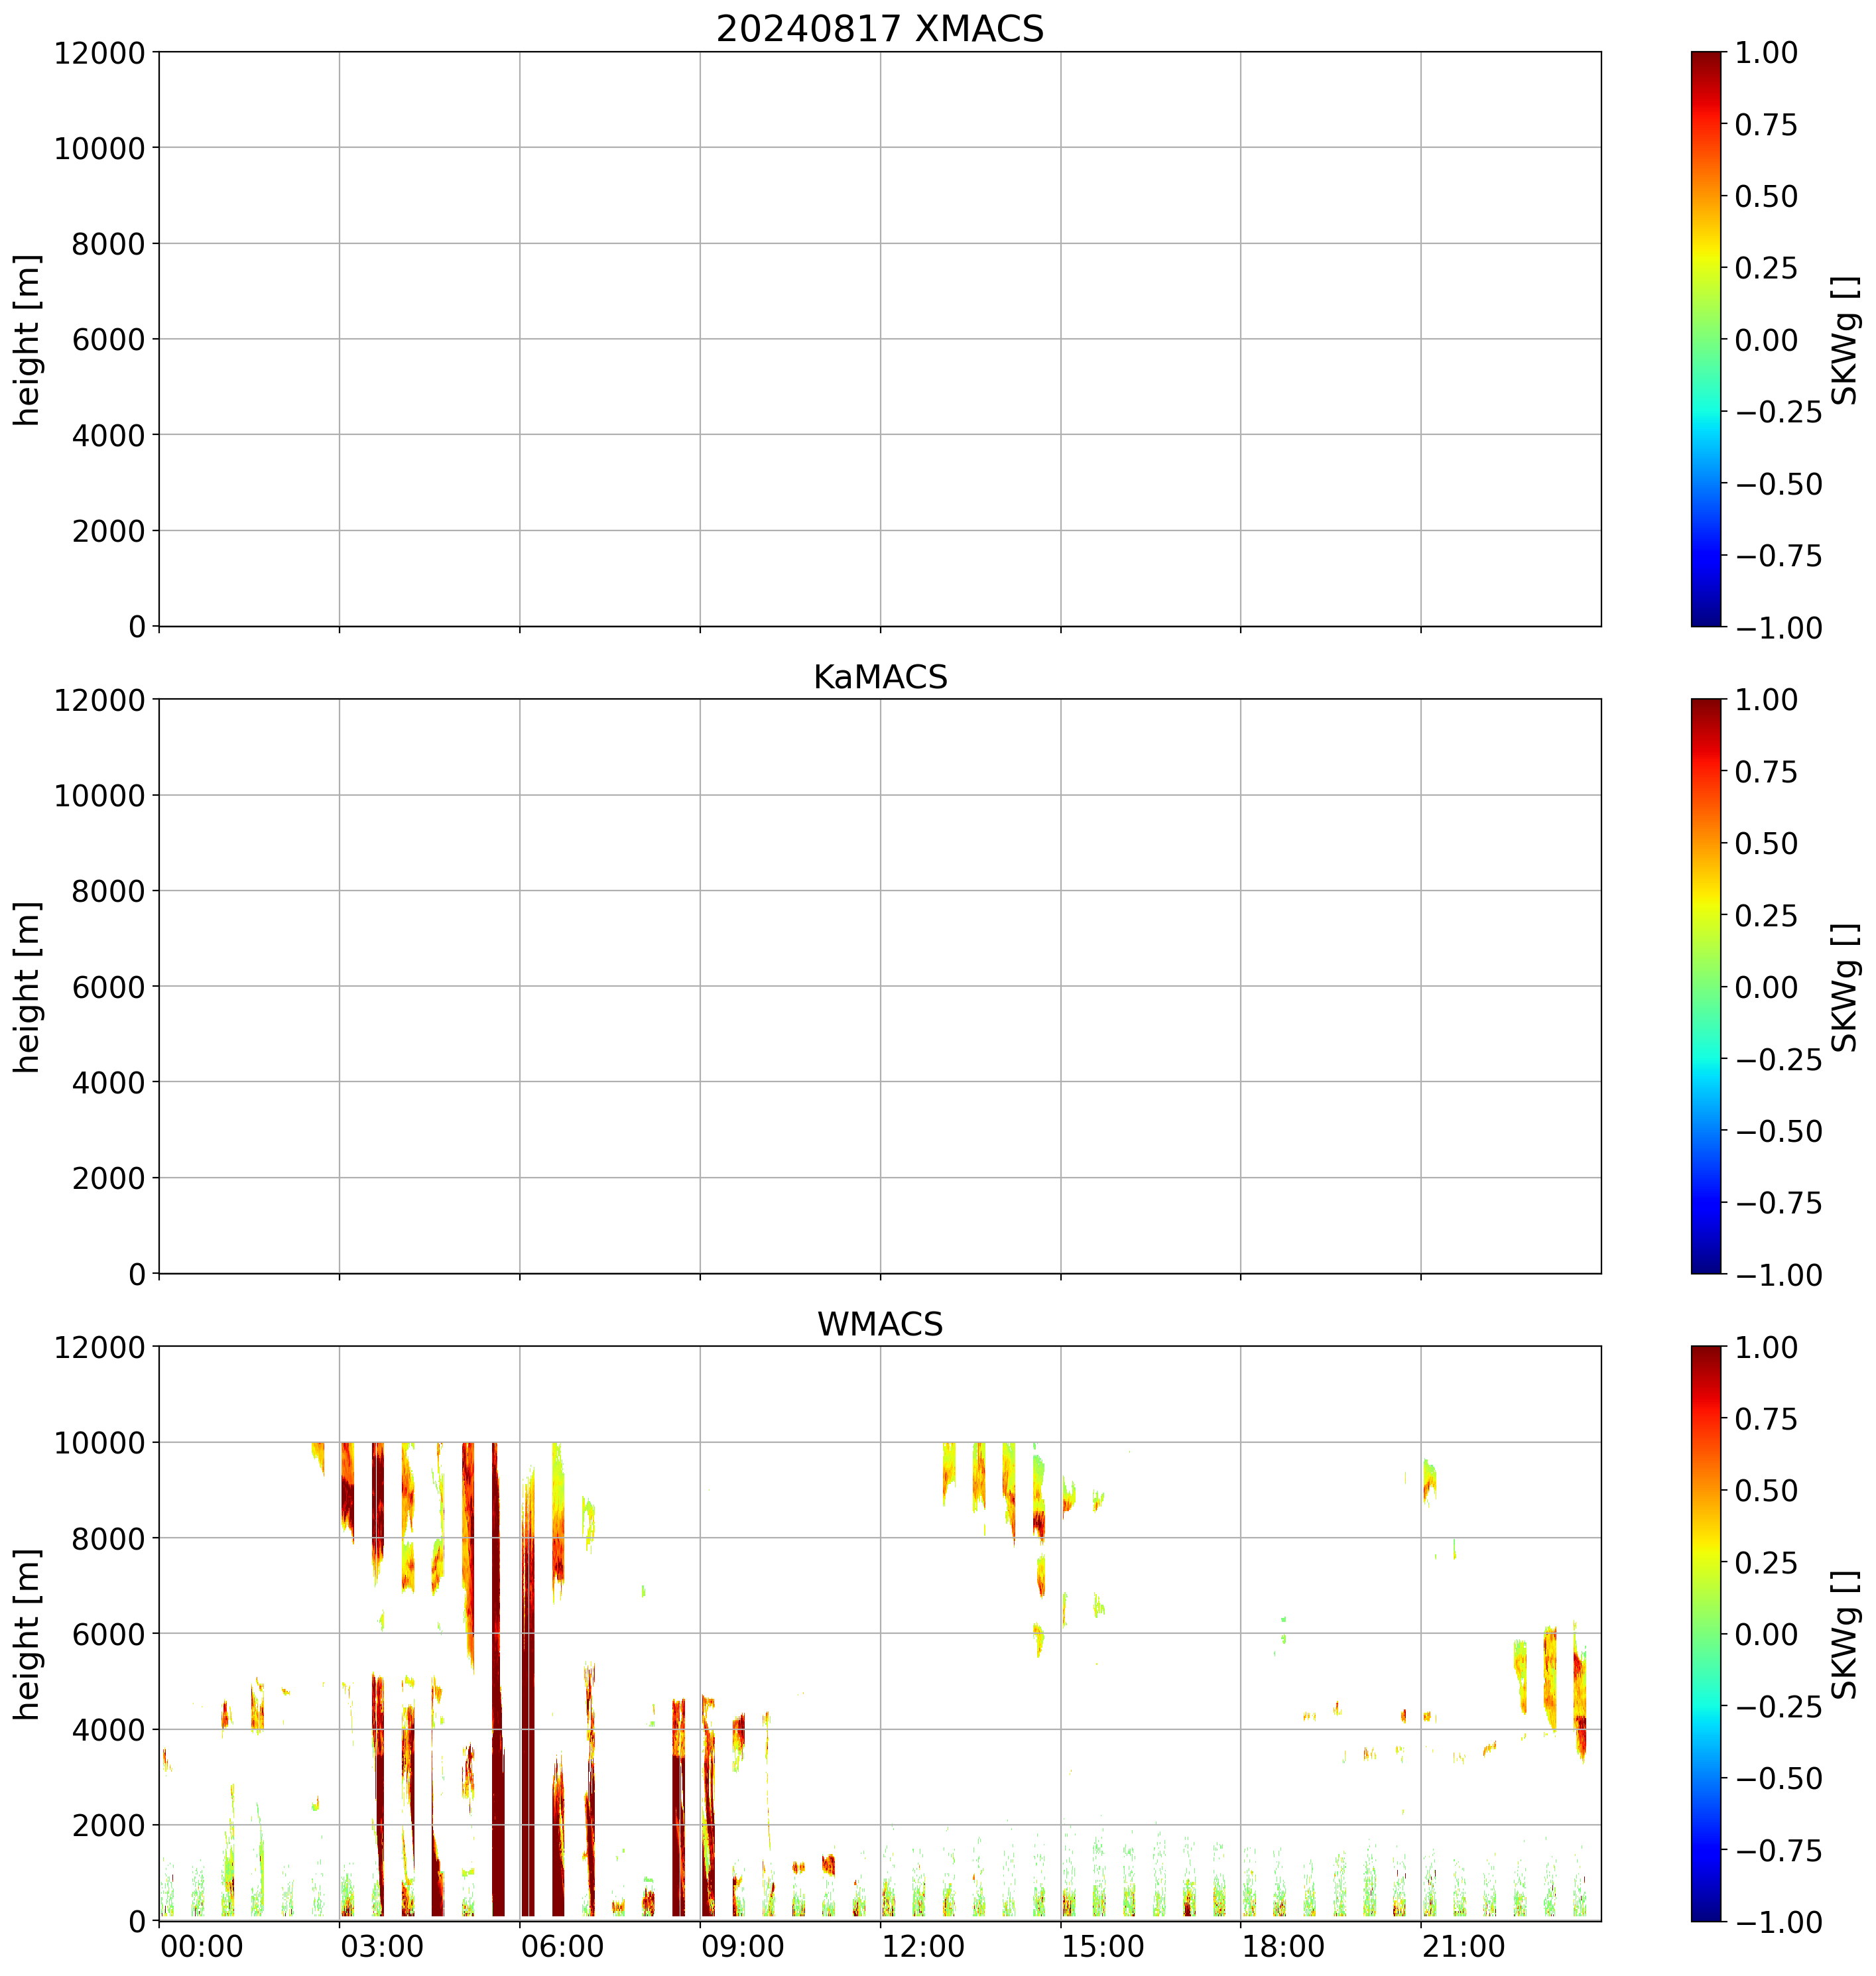Click the 06:00 x-axis tick label
This screenshot has height=1976, width=1876.
coord(562,1947)
